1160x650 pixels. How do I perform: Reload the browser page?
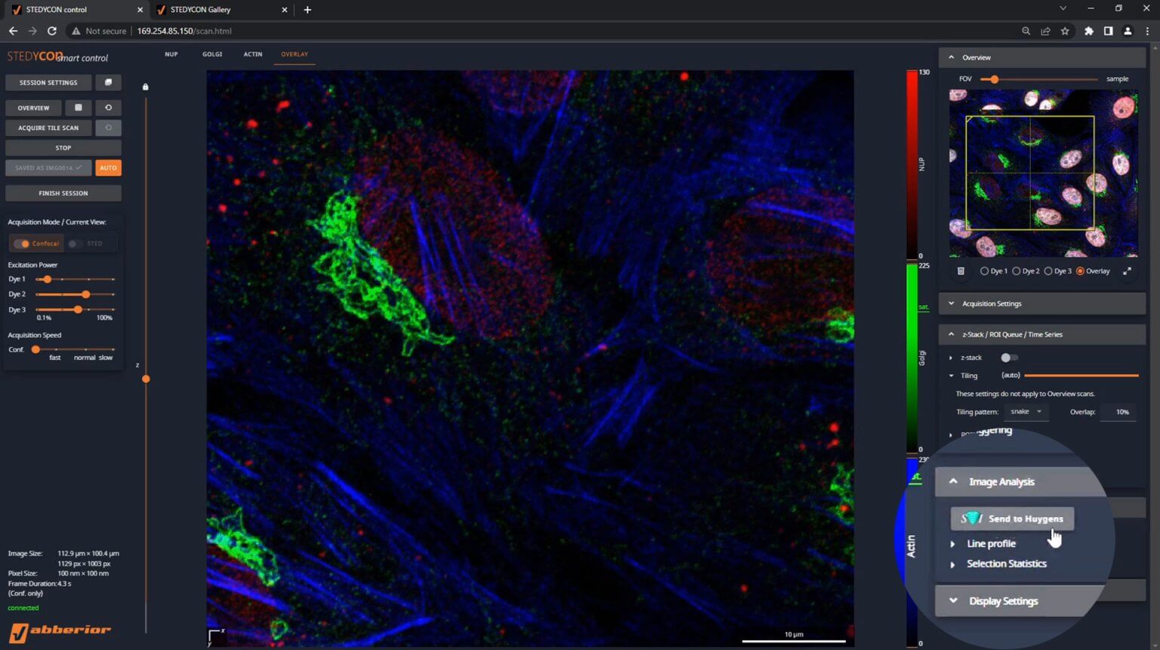[52, 31]
